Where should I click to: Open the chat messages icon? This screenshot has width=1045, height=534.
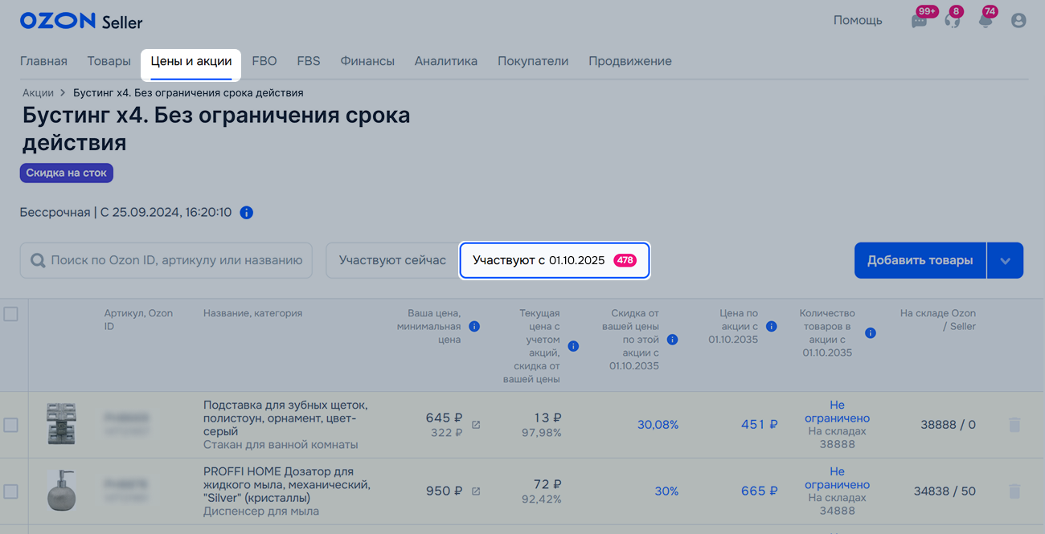pyautogui.click(x=919, y=21)
